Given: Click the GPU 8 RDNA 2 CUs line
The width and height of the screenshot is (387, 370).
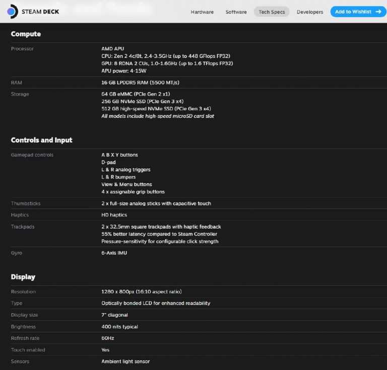Looking at the screenshot, I should [x=167, y=63].
